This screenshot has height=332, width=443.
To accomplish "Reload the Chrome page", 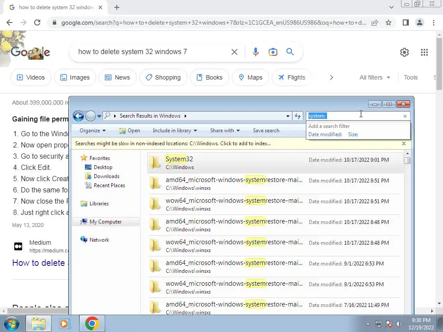I will click(37, 22).
